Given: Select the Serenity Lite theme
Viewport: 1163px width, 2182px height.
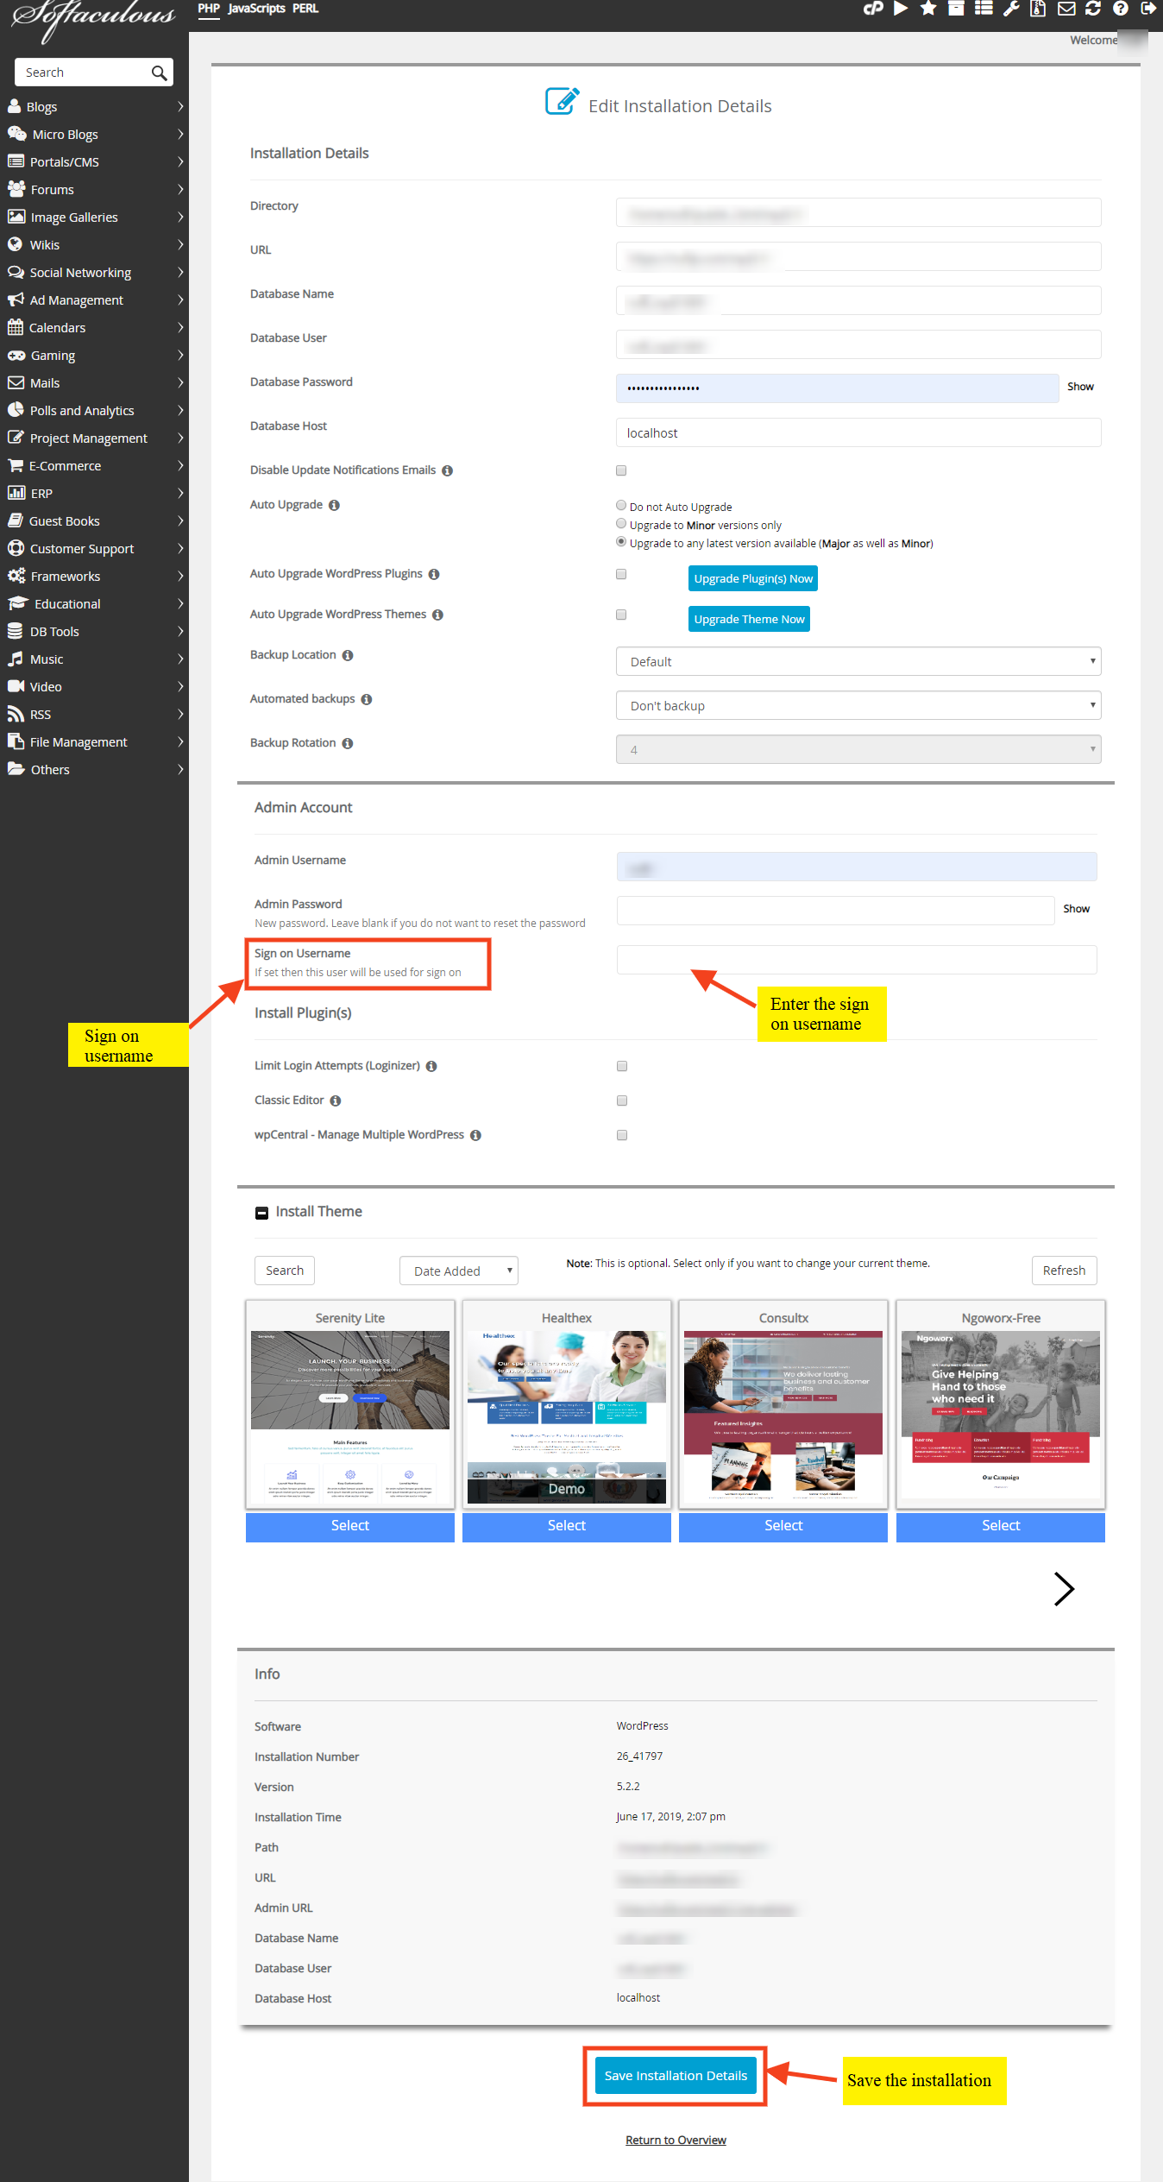Looking at the screenshot, I should pyautogui.click(x=350, y=1525).
